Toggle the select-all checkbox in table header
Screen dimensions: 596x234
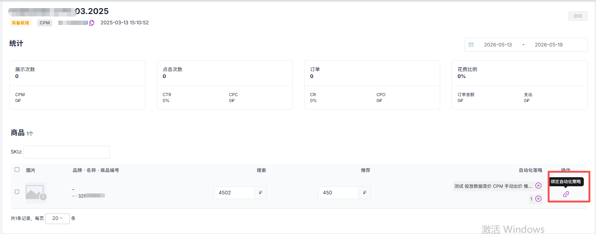pyautogui.click(x=17, y=170)
